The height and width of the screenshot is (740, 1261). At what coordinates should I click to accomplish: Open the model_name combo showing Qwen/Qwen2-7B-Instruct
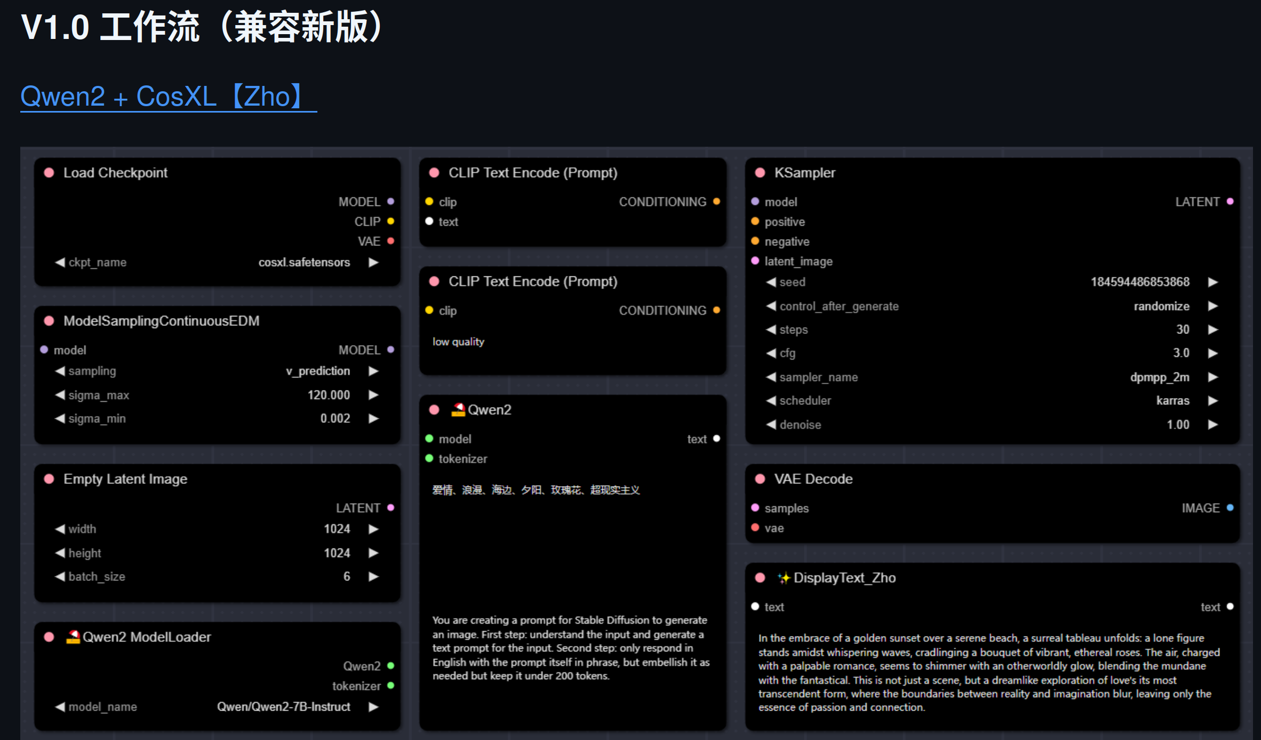(217, 707)
